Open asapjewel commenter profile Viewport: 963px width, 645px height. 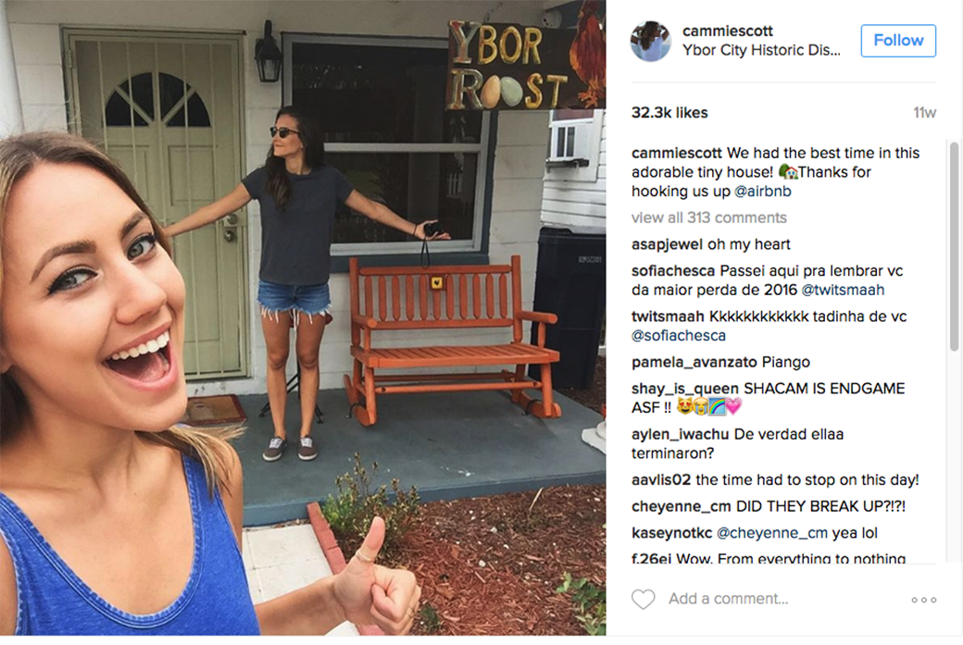click(667, 245)
